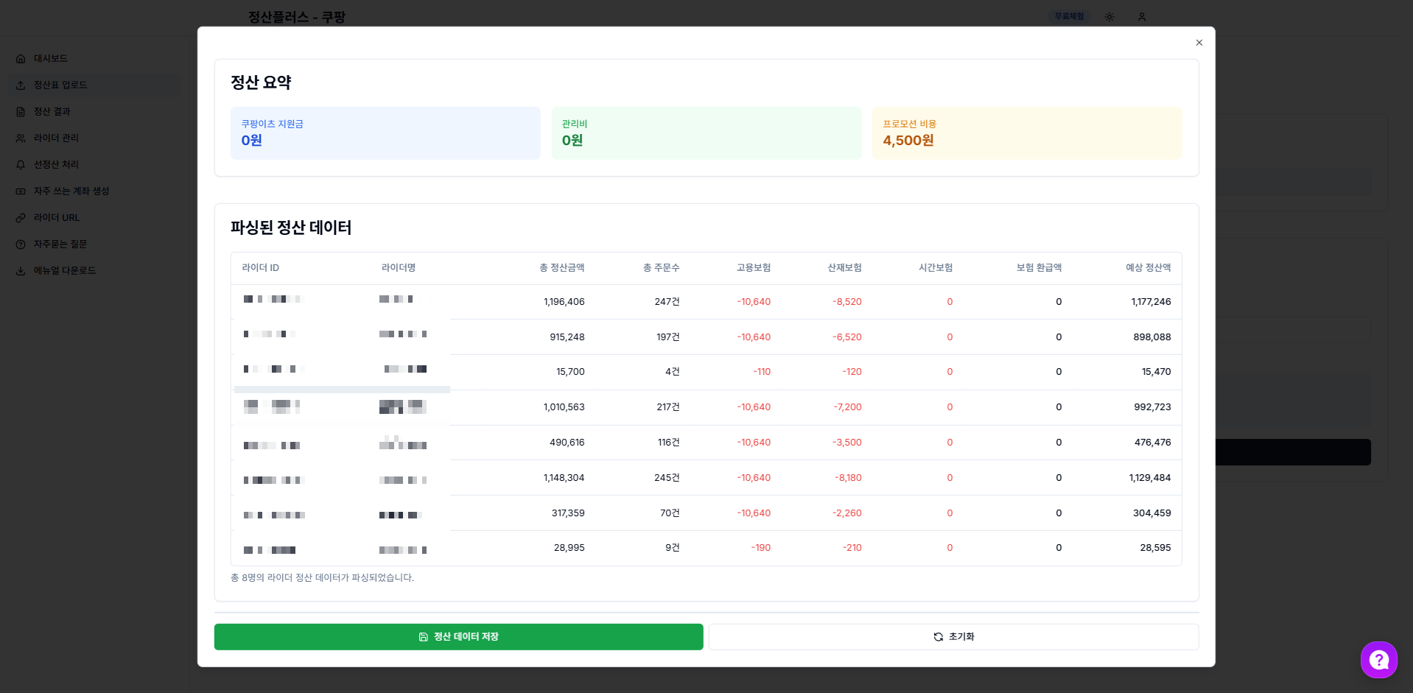Click the 정산 데이터 저장 button
This screenshot has height=693, width=1413.
458,637
